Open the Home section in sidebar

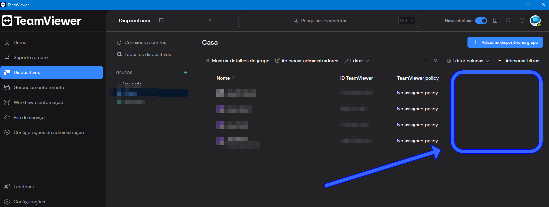[x=20, y=42]
